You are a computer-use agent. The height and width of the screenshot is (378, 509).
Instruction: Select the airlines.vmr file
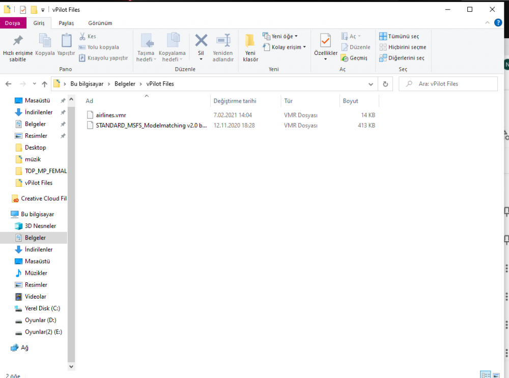click(111, 115)
